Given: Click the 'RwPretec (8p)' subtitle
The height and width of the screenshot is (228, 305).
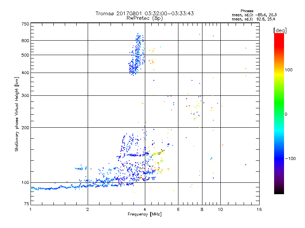Looking at the screenshot, I should [144, 18].
